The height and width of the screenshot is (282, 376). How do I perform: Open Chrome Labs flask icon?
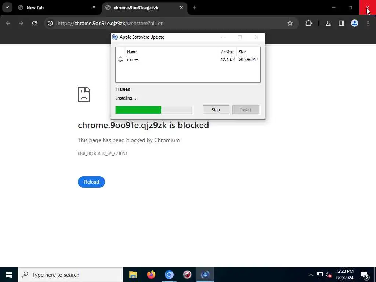(x=328, y=23)
